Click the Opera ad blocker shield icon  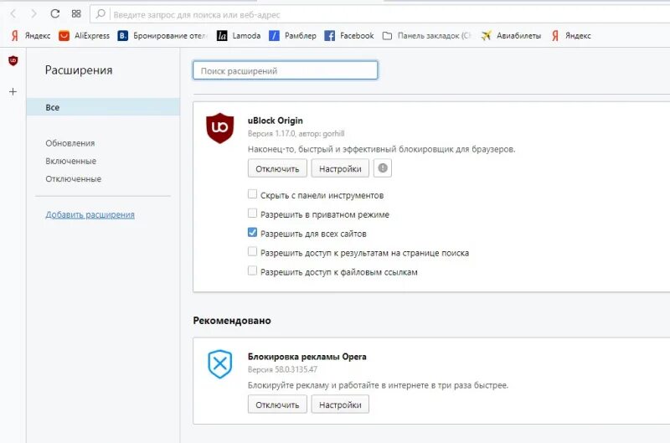coord(219,364)
